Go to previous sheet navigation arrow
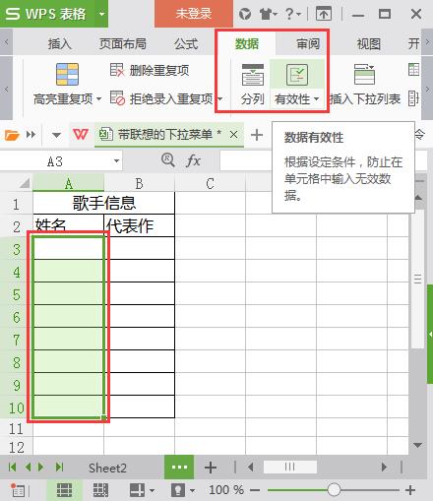Viewport: 433px width, 501px height. 28,467
